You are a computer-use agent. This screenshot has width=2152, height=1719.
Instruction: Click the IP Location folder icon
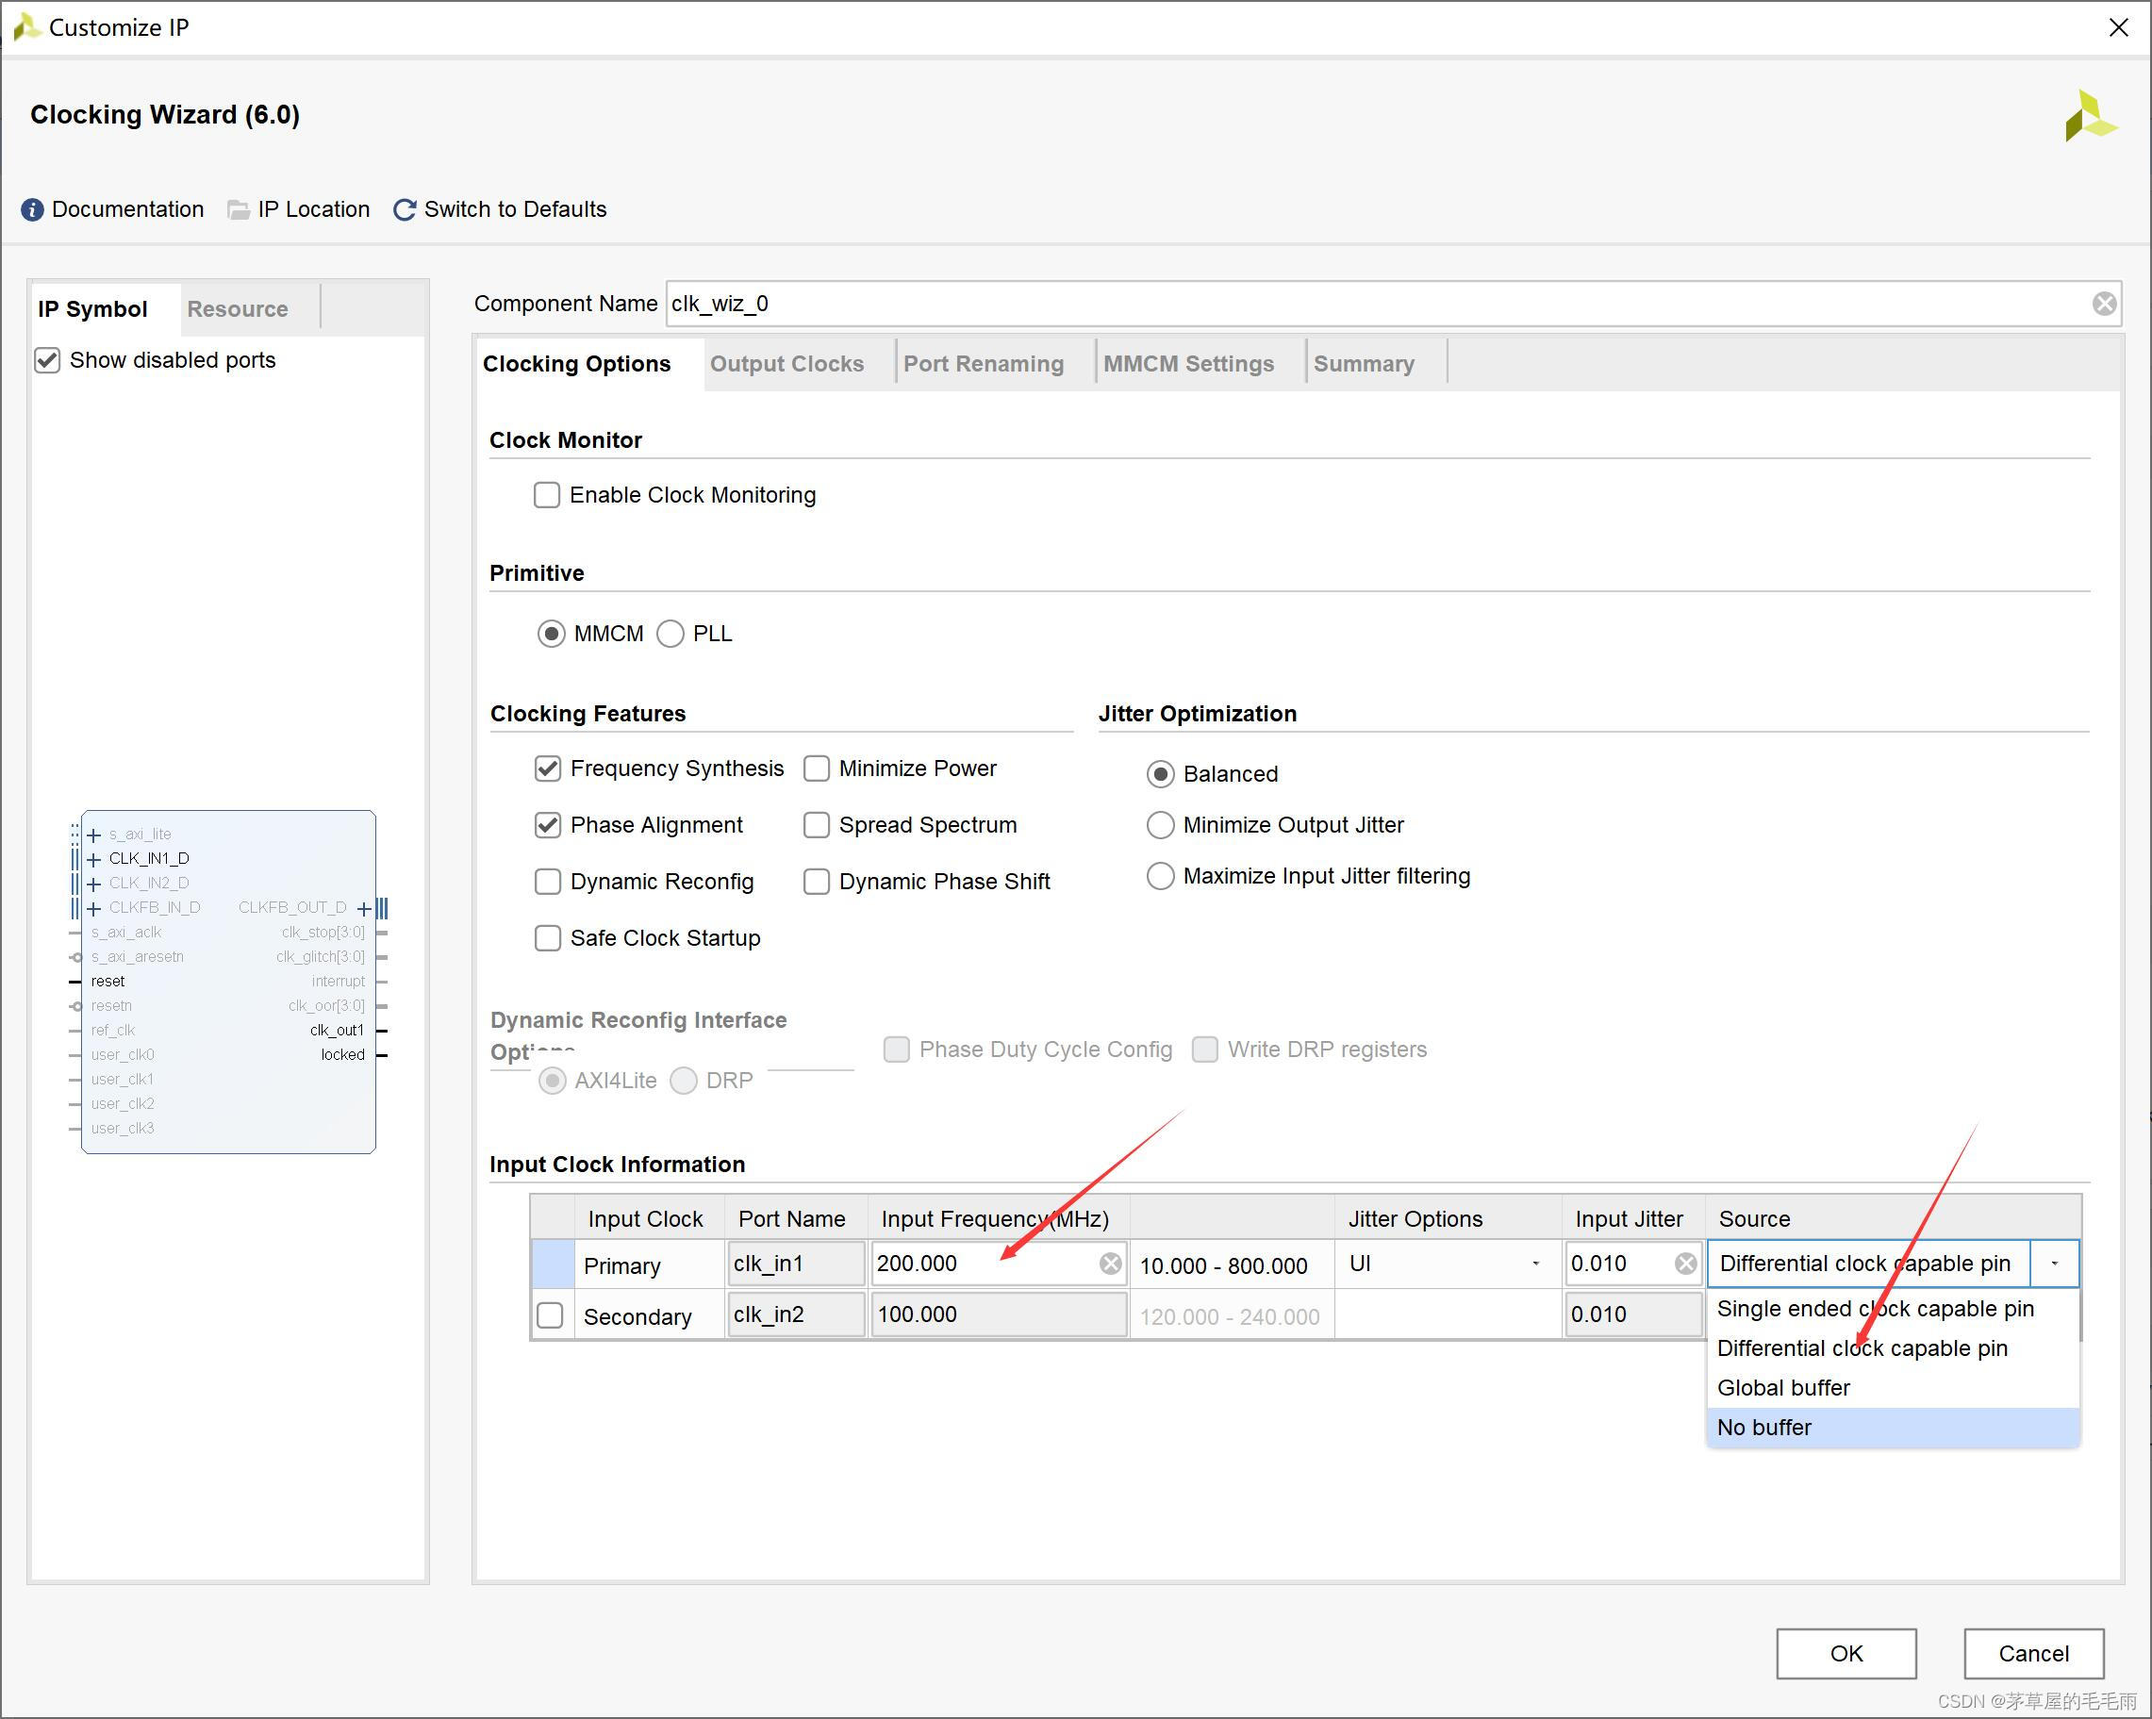click(x=239, y=209)
